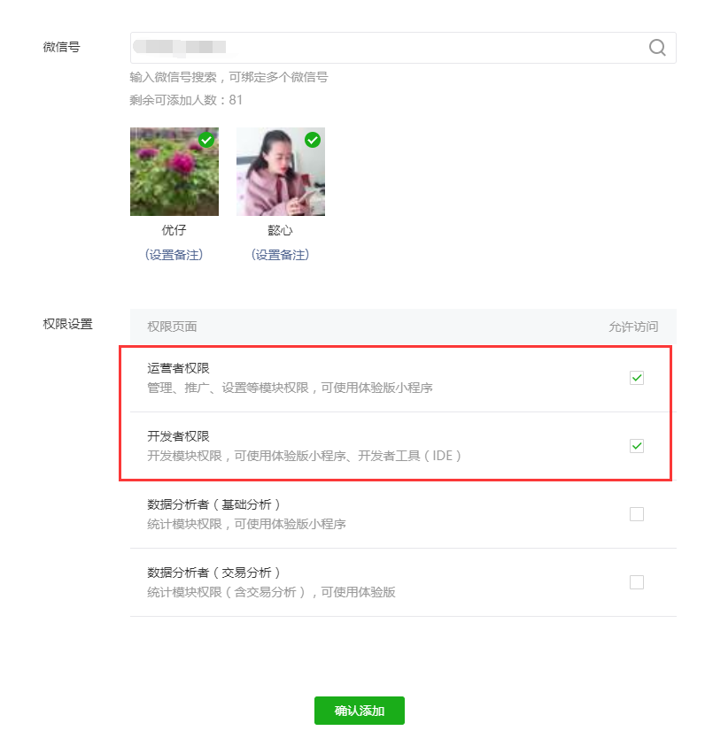Select the 懿心 avatar thumbnail
Screen dimensions: 705x746
pos(281,172)
